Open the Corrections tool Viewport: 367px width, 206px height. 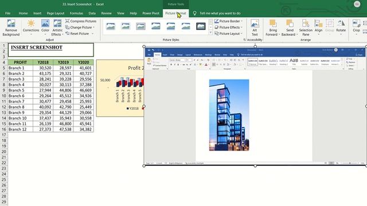pos(31,27)
